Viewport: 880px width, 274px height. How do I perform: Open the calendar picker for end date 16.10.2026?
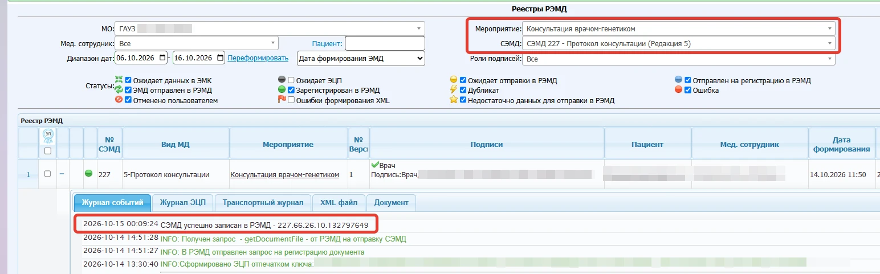tap(219, 58)
